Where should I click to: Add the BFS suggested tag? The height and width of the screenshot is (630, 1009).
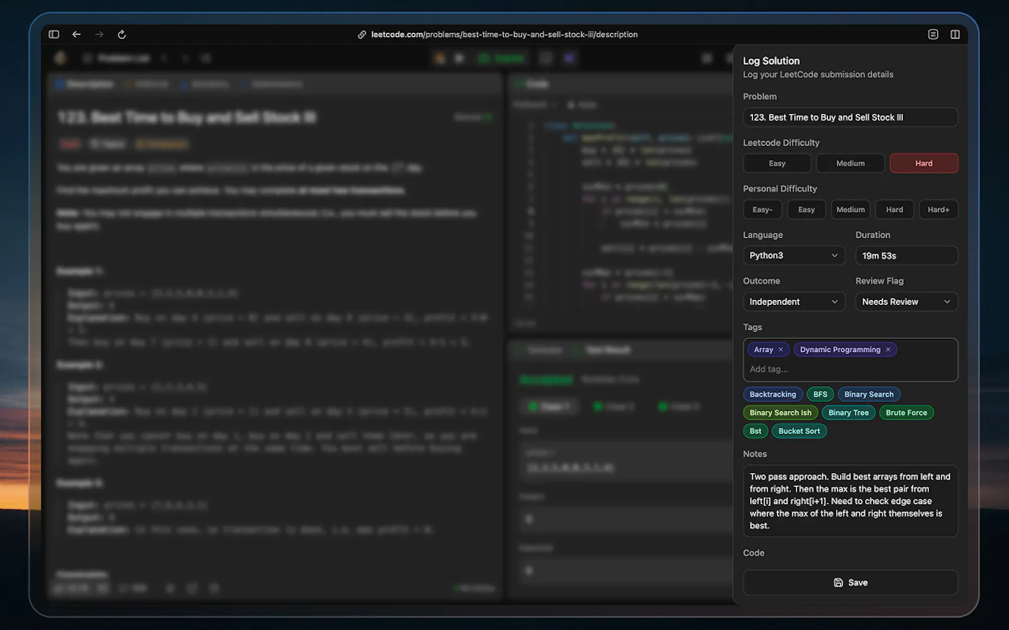point(820,394)
